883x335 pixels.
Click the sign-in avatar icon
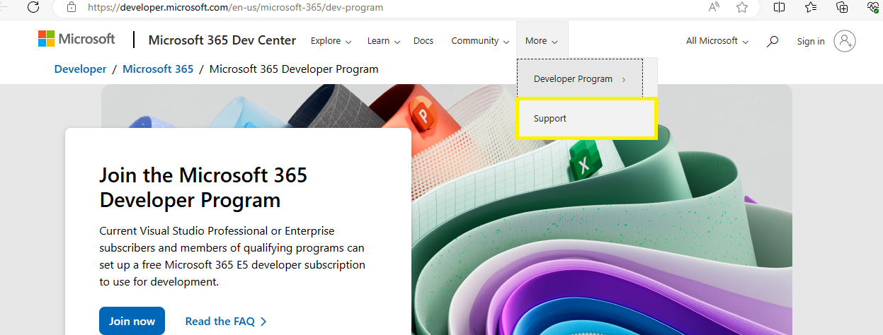[845, 41]
